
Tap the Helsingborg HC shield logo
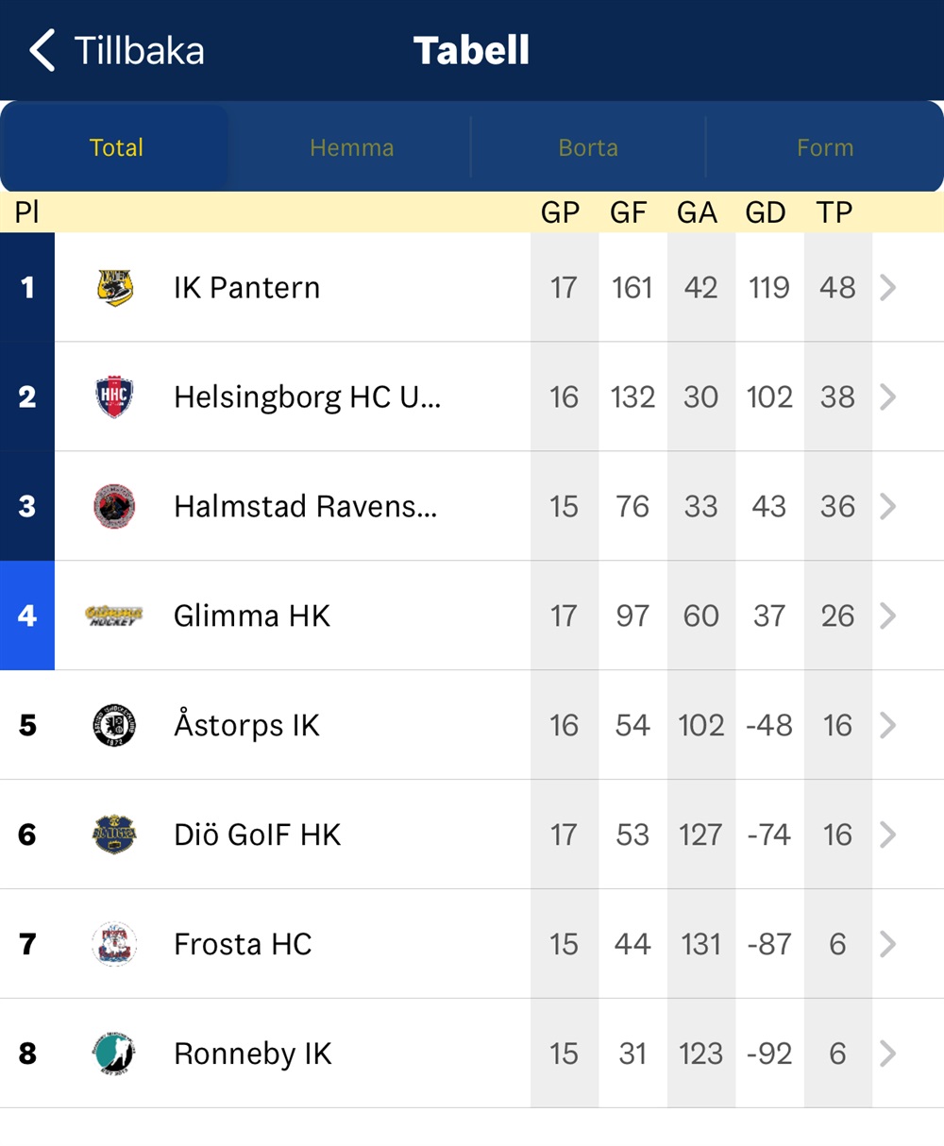coord(115,396)
